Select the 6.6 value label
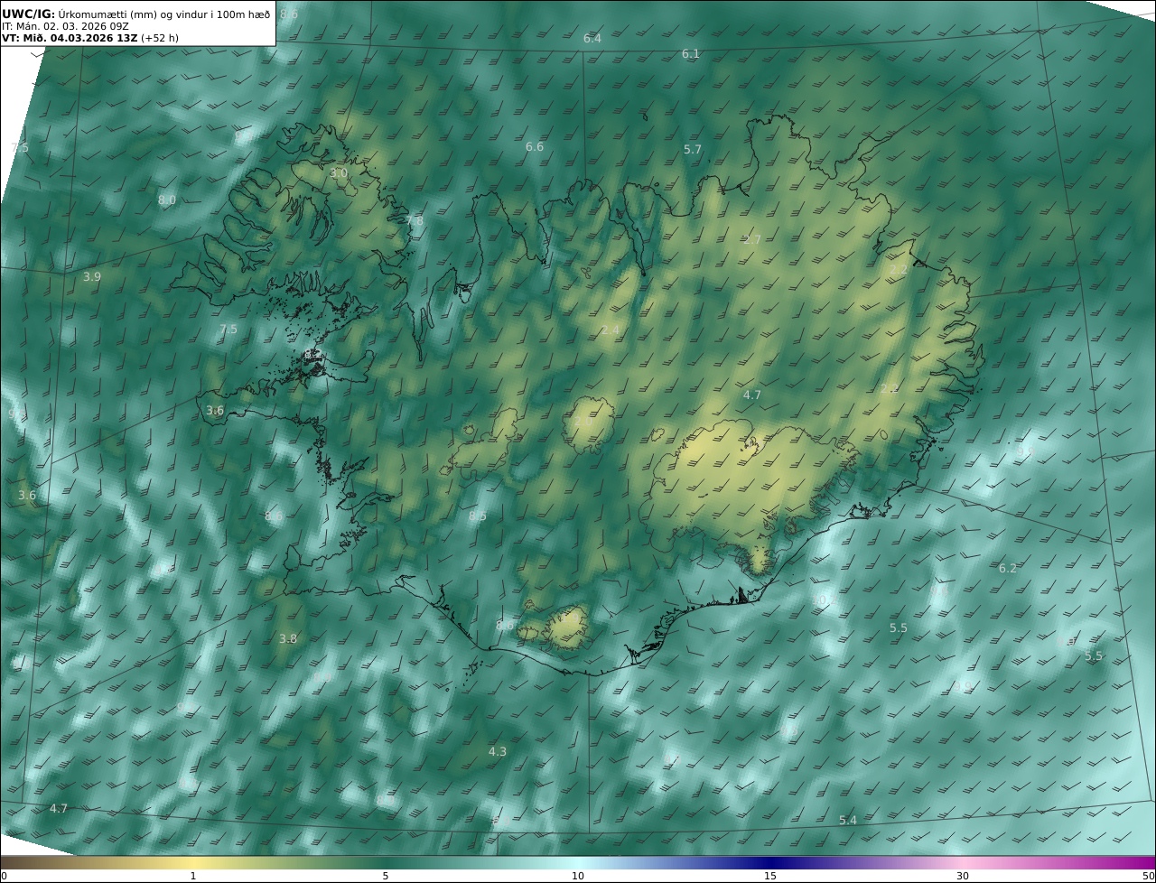Image resolution: width=1156 pixels, height=883 pixels. point(535,147)
